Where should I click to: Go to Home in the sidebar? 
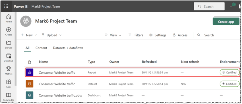(8, 18)
